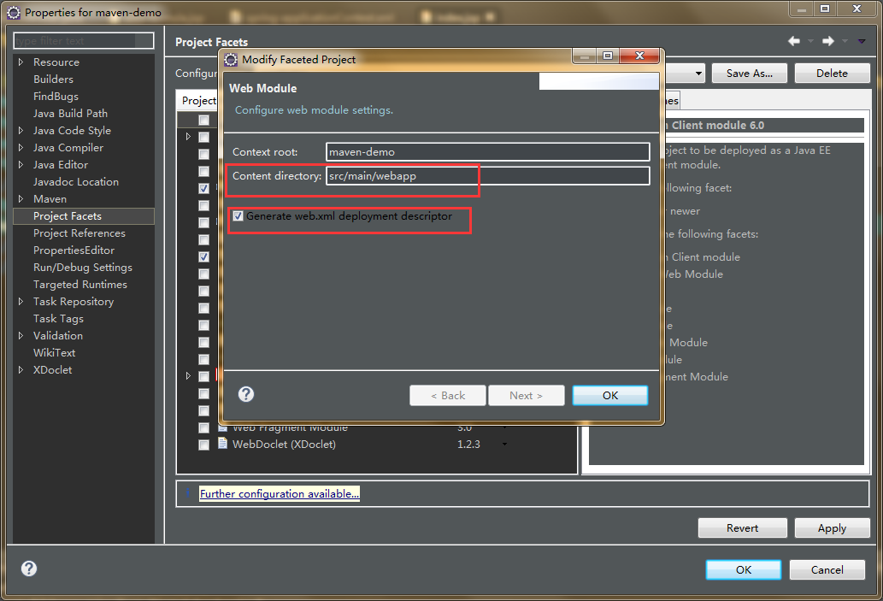Screen dimensions: 883x601
Task: Select Java Build Path page
Action: pyautogui.click(x=70, y=113)
